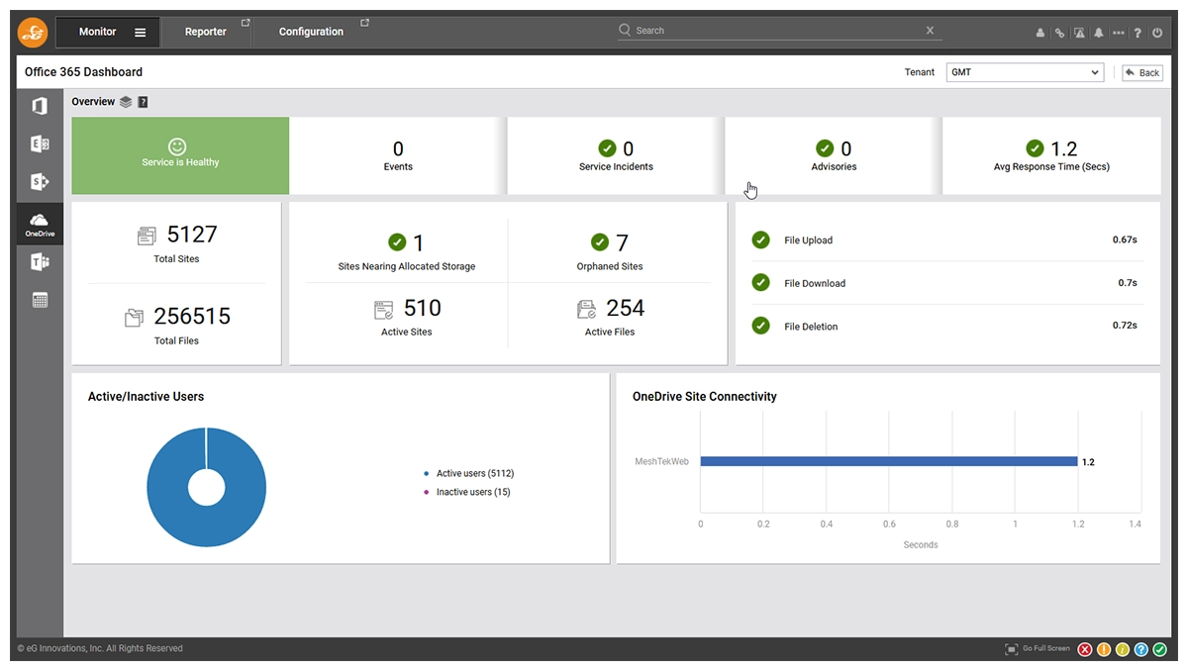Click the File Deletion green check icon
1188x671 pixels.
point(760,326)
